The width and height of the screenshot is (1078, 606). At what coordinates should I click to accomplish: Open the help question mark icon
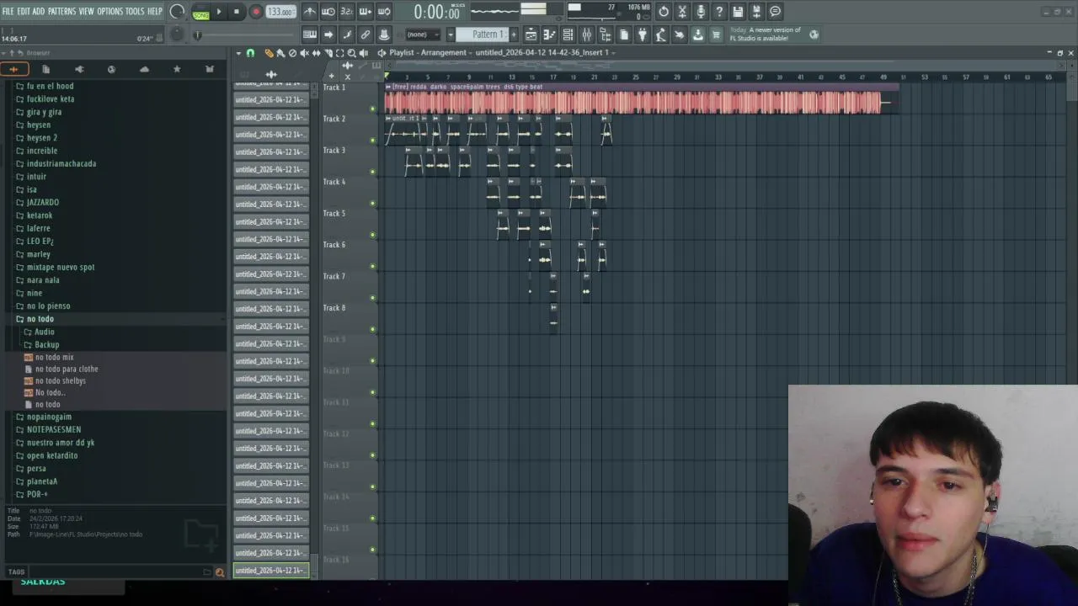point(719,12)
